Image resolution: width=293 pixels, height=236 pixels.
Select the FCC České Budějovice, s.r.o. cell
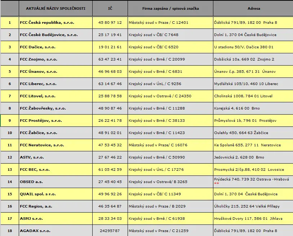(x=56, y=35)
